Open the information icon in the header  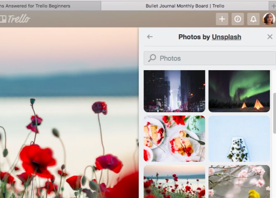[x=238, y=19]
